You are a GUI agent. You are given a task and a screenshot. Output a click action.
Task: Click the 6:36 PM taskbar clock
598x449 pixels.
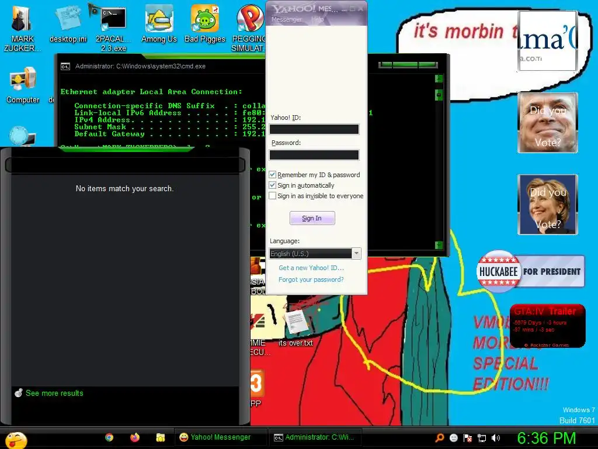[x=546, y=438]
